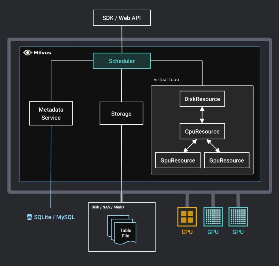Viewport: 279px width, 266px height.
Task: Click the Scheduler block
Action: 122,61
